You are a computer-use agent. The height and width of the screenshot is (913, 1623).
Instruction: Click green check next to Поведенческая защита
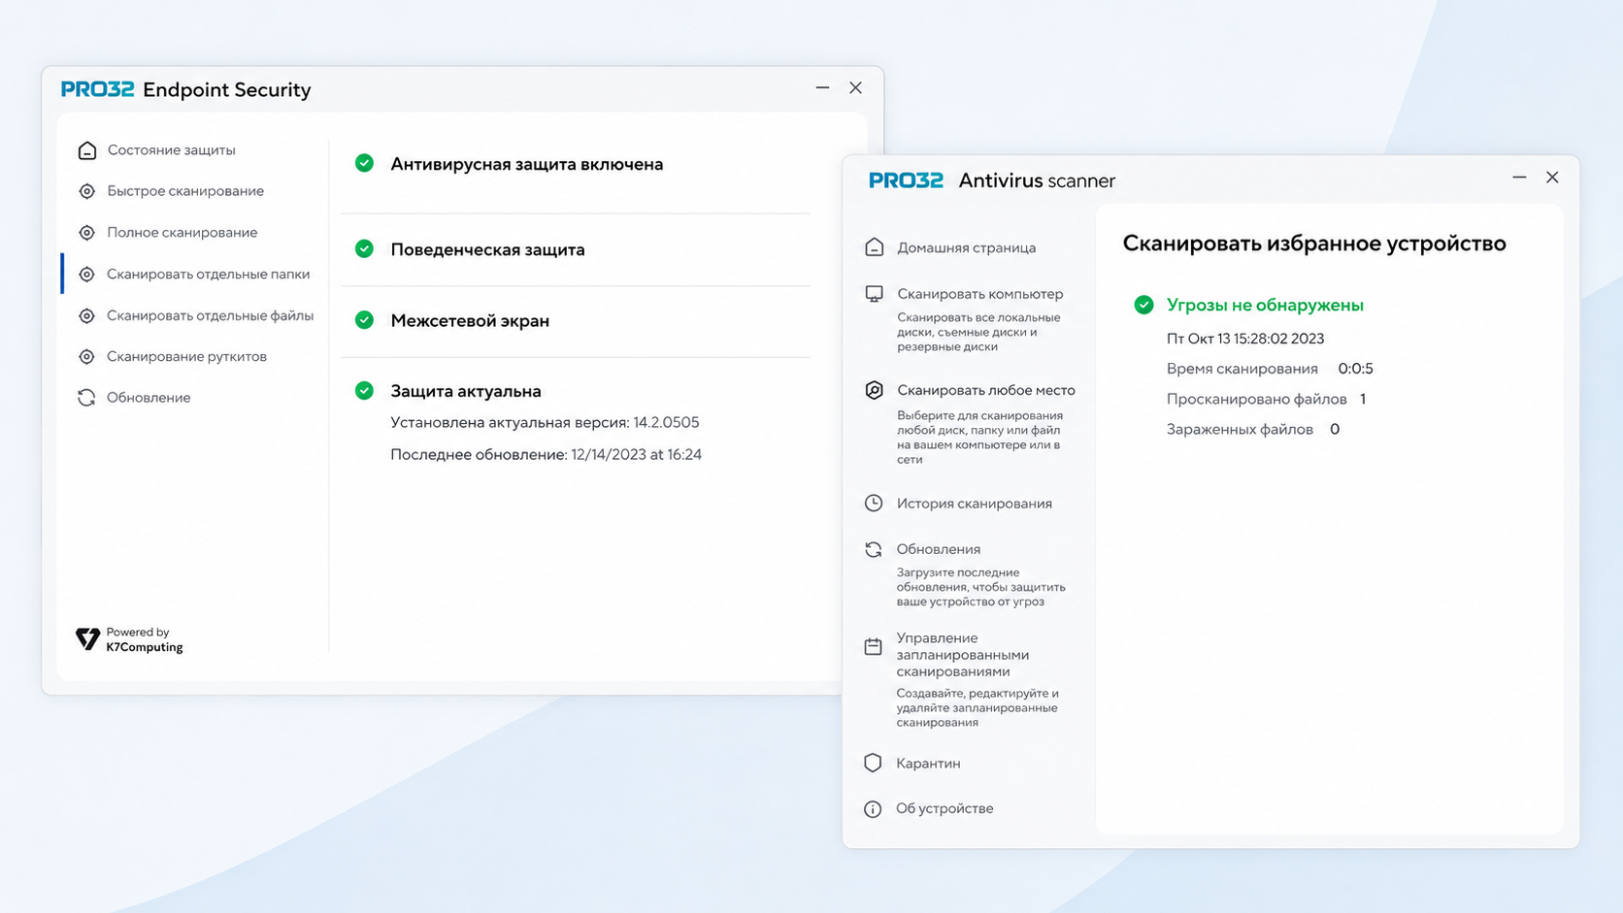pos(364,248)
